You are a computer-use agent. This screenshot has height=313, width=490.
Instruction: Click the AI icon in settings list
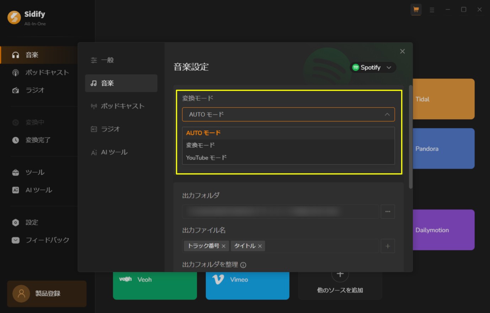pyautogui.click(x=94, y=153)
